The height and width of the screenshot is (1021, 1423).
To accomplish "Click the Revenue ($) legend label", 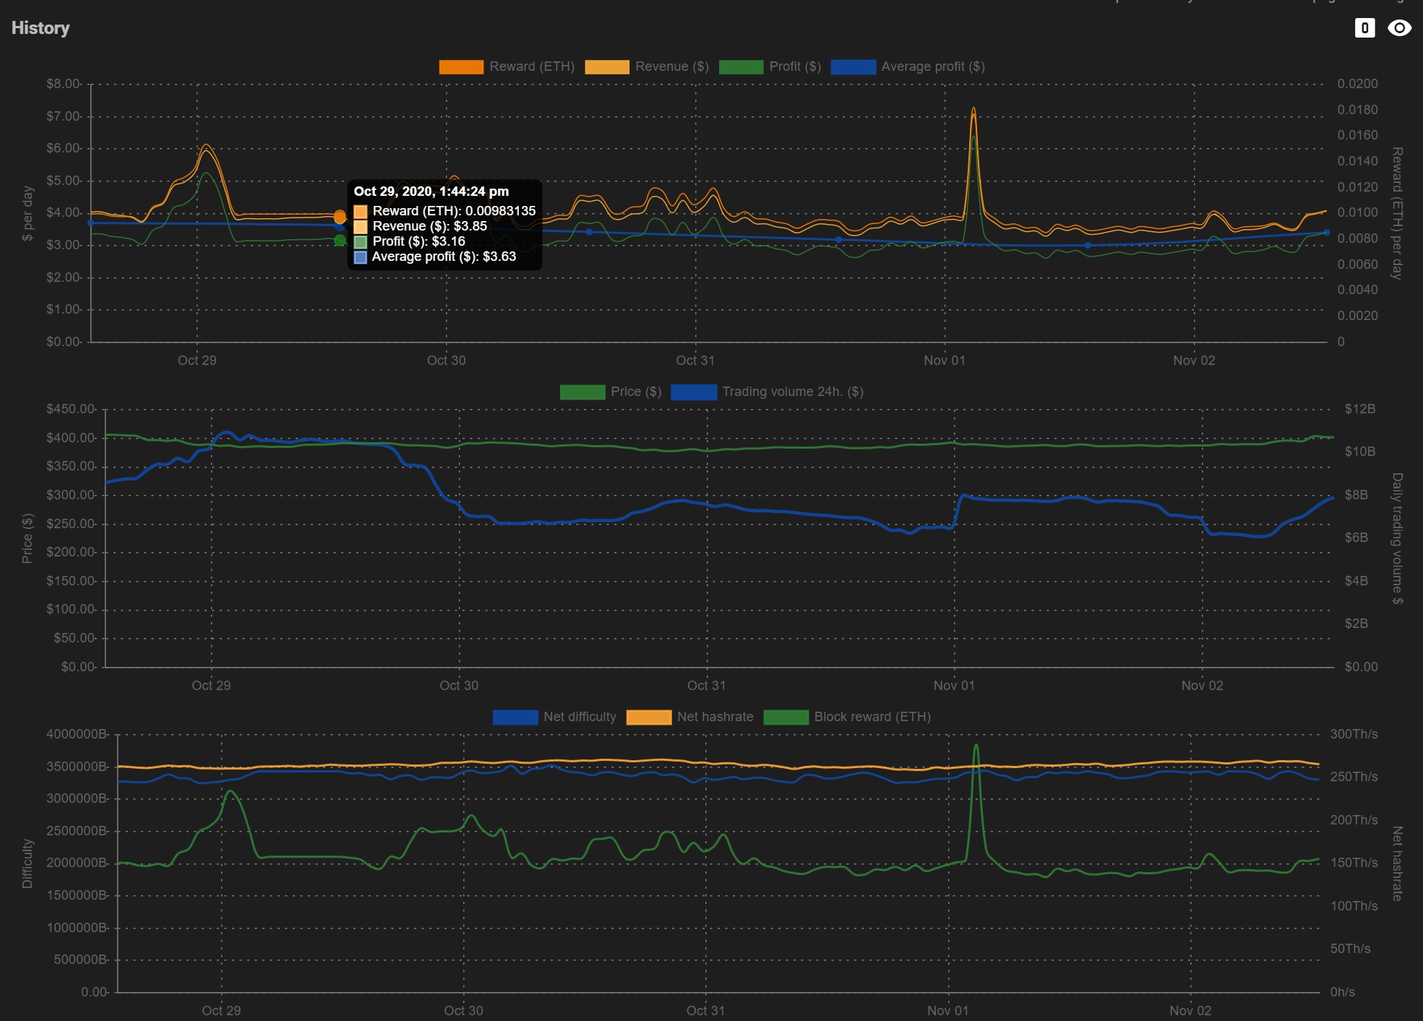I will coord(672,66).
